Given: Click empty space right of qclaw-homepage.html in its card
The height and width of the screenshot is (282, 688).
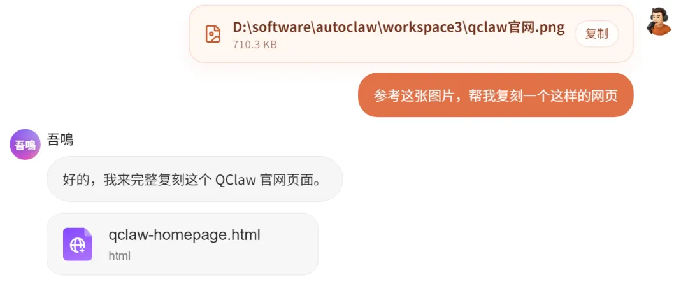Looking at the screenshot, I should coord(287,244).
